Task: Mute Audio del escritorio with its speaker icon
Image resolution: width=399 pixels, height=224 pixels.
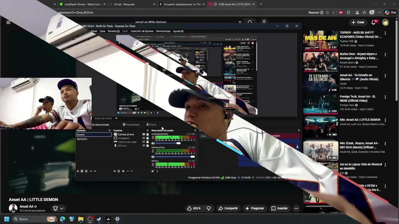Action: [153, 143]
